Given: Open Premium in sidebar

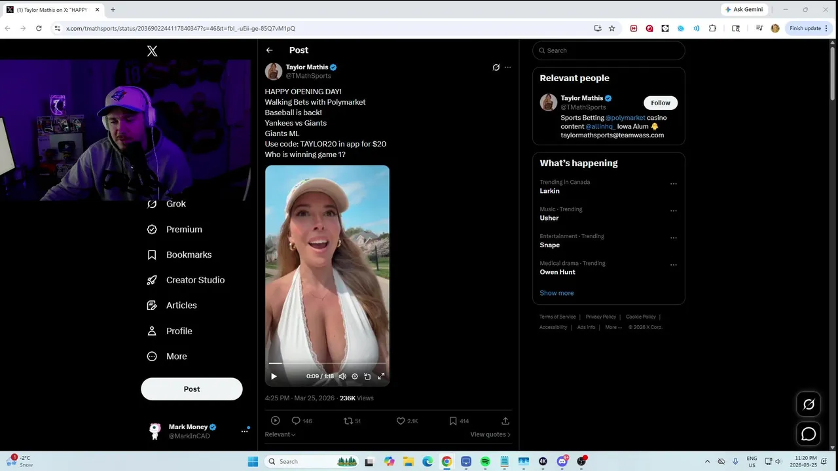Looking at the screenshot, I should [x=175, y=230].
